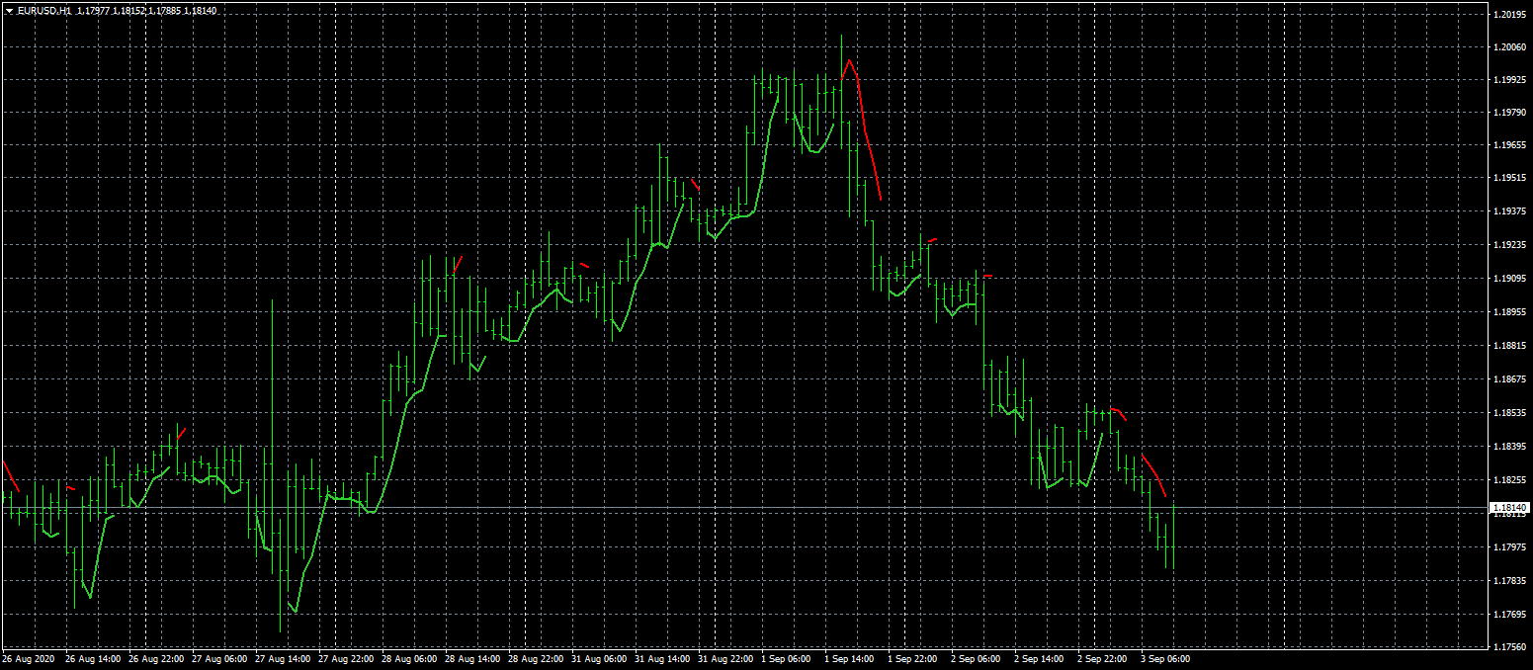Click the 2 Sep 22:00 time label
The width and height of the screenshot is (1533, 670).
click(x=1103, y=659)
